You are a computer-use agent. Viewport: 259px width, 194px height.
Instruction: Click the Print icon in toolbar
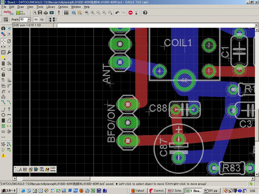pyautogui.click(x=46, y=13)
